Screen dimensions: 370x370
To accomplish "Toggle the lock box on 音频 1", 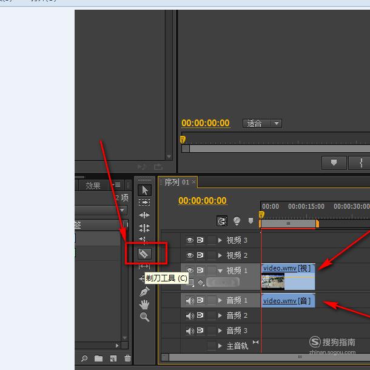I will pyautogui.click(x=212, y=300).
